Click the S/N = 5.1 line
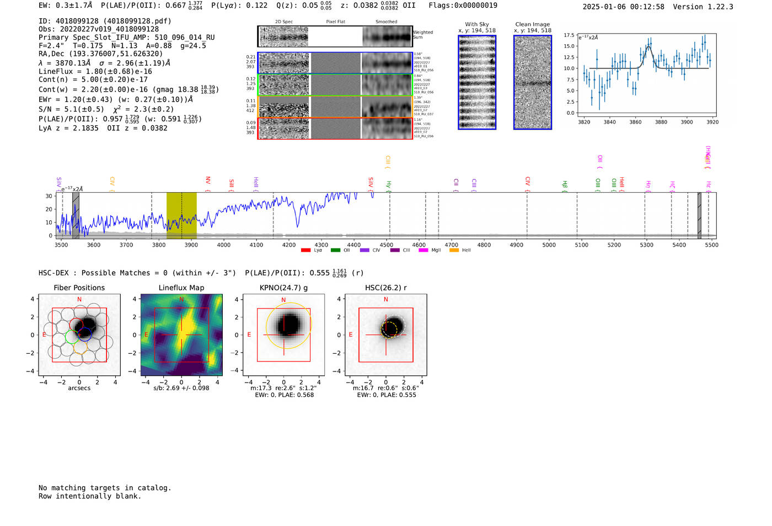The image size is (772, 526). click(106, 109)
